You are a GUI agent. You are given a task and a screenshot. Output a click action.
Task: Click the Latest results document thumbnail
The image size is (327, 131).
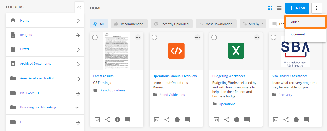117,51
